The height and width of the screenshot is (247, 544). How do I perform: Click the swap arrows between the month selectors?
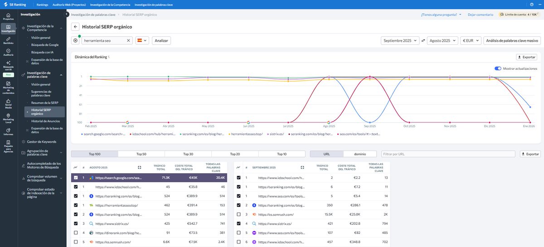423,40
